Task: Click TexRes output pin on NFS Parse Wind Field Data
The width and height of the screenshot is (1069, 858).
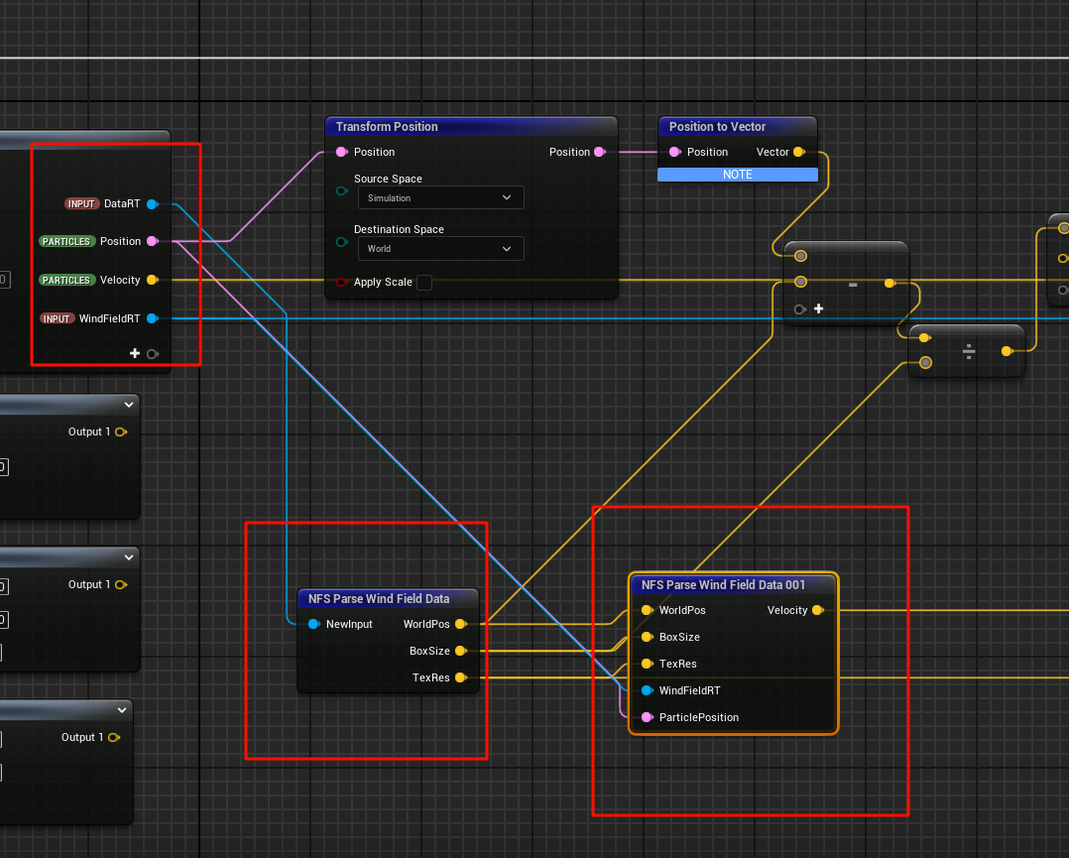Action: click(460, 678)
